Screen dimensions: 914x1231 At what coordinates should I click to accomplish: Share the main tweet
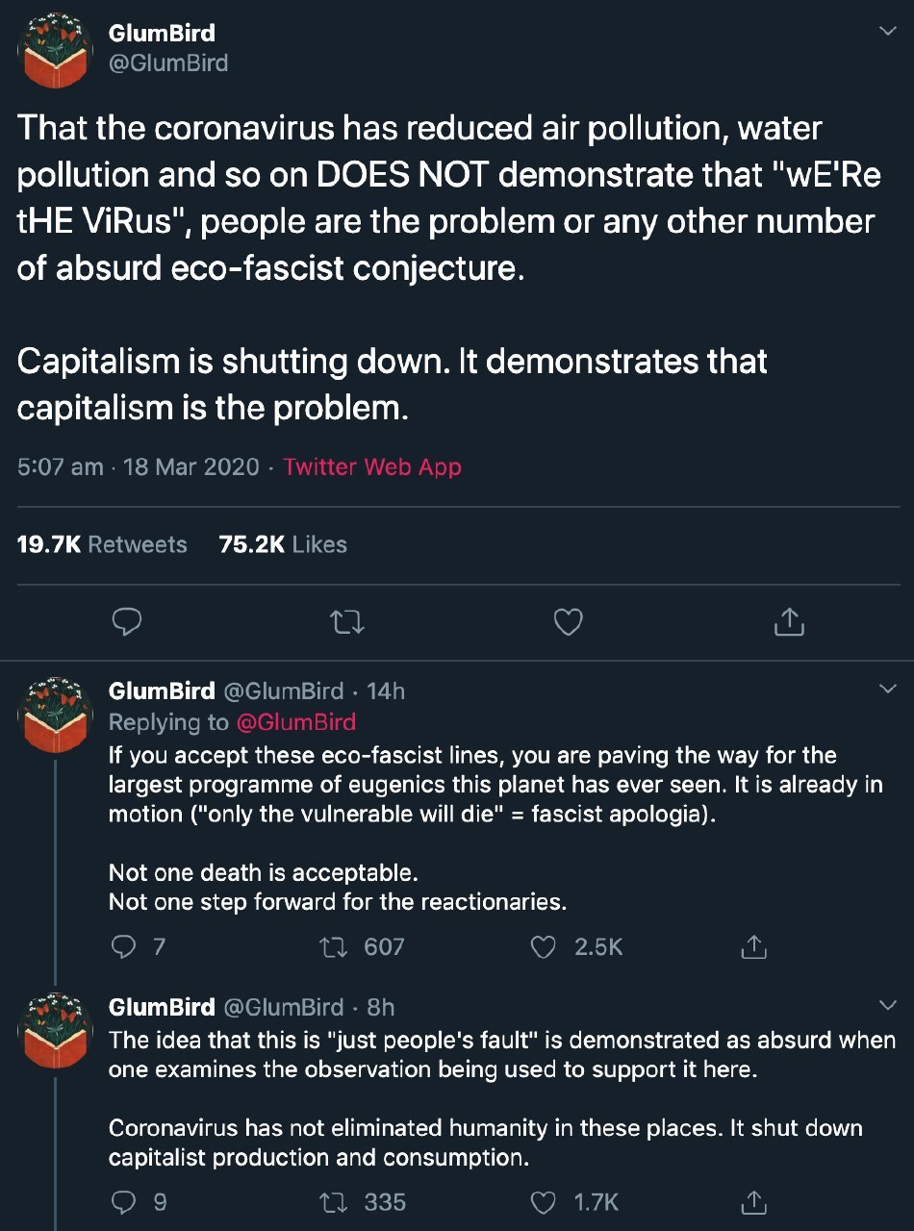789,622
